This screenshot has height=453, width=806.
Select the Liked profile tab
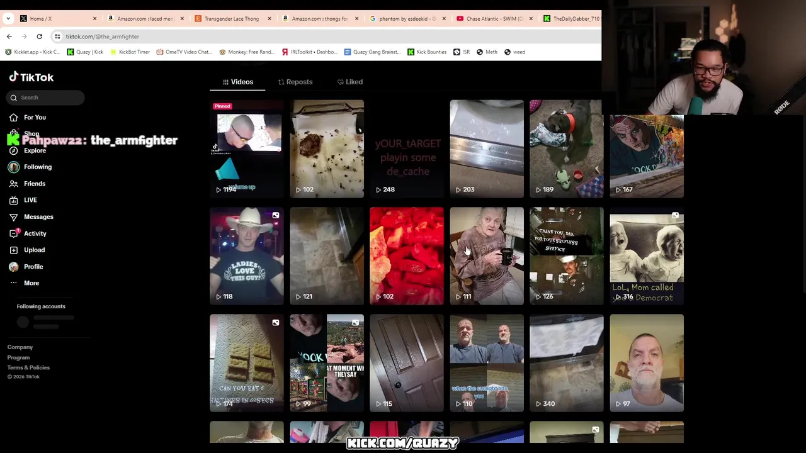[349, 82]
